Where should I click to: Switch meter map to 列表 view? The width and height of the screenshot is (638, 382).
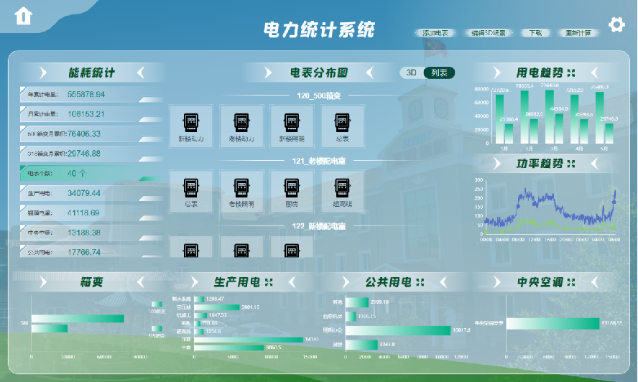click(439, 73)
